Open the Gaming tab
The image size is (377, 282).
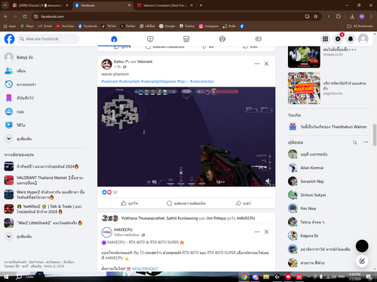click(x=259, y=39)
